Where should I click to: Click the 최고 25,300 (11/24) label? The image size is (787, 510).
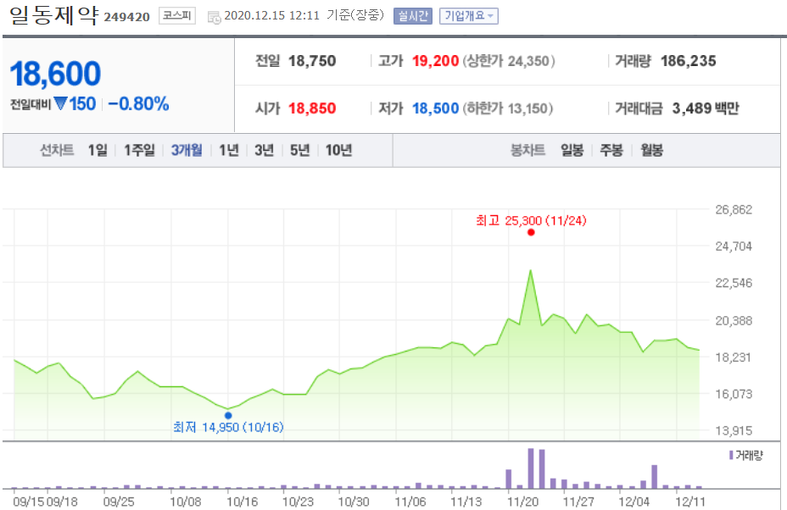[x=531, y=220]
